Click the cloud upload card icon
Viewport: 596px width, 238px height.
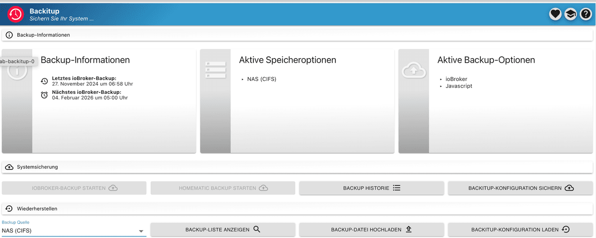pos(414,71)
